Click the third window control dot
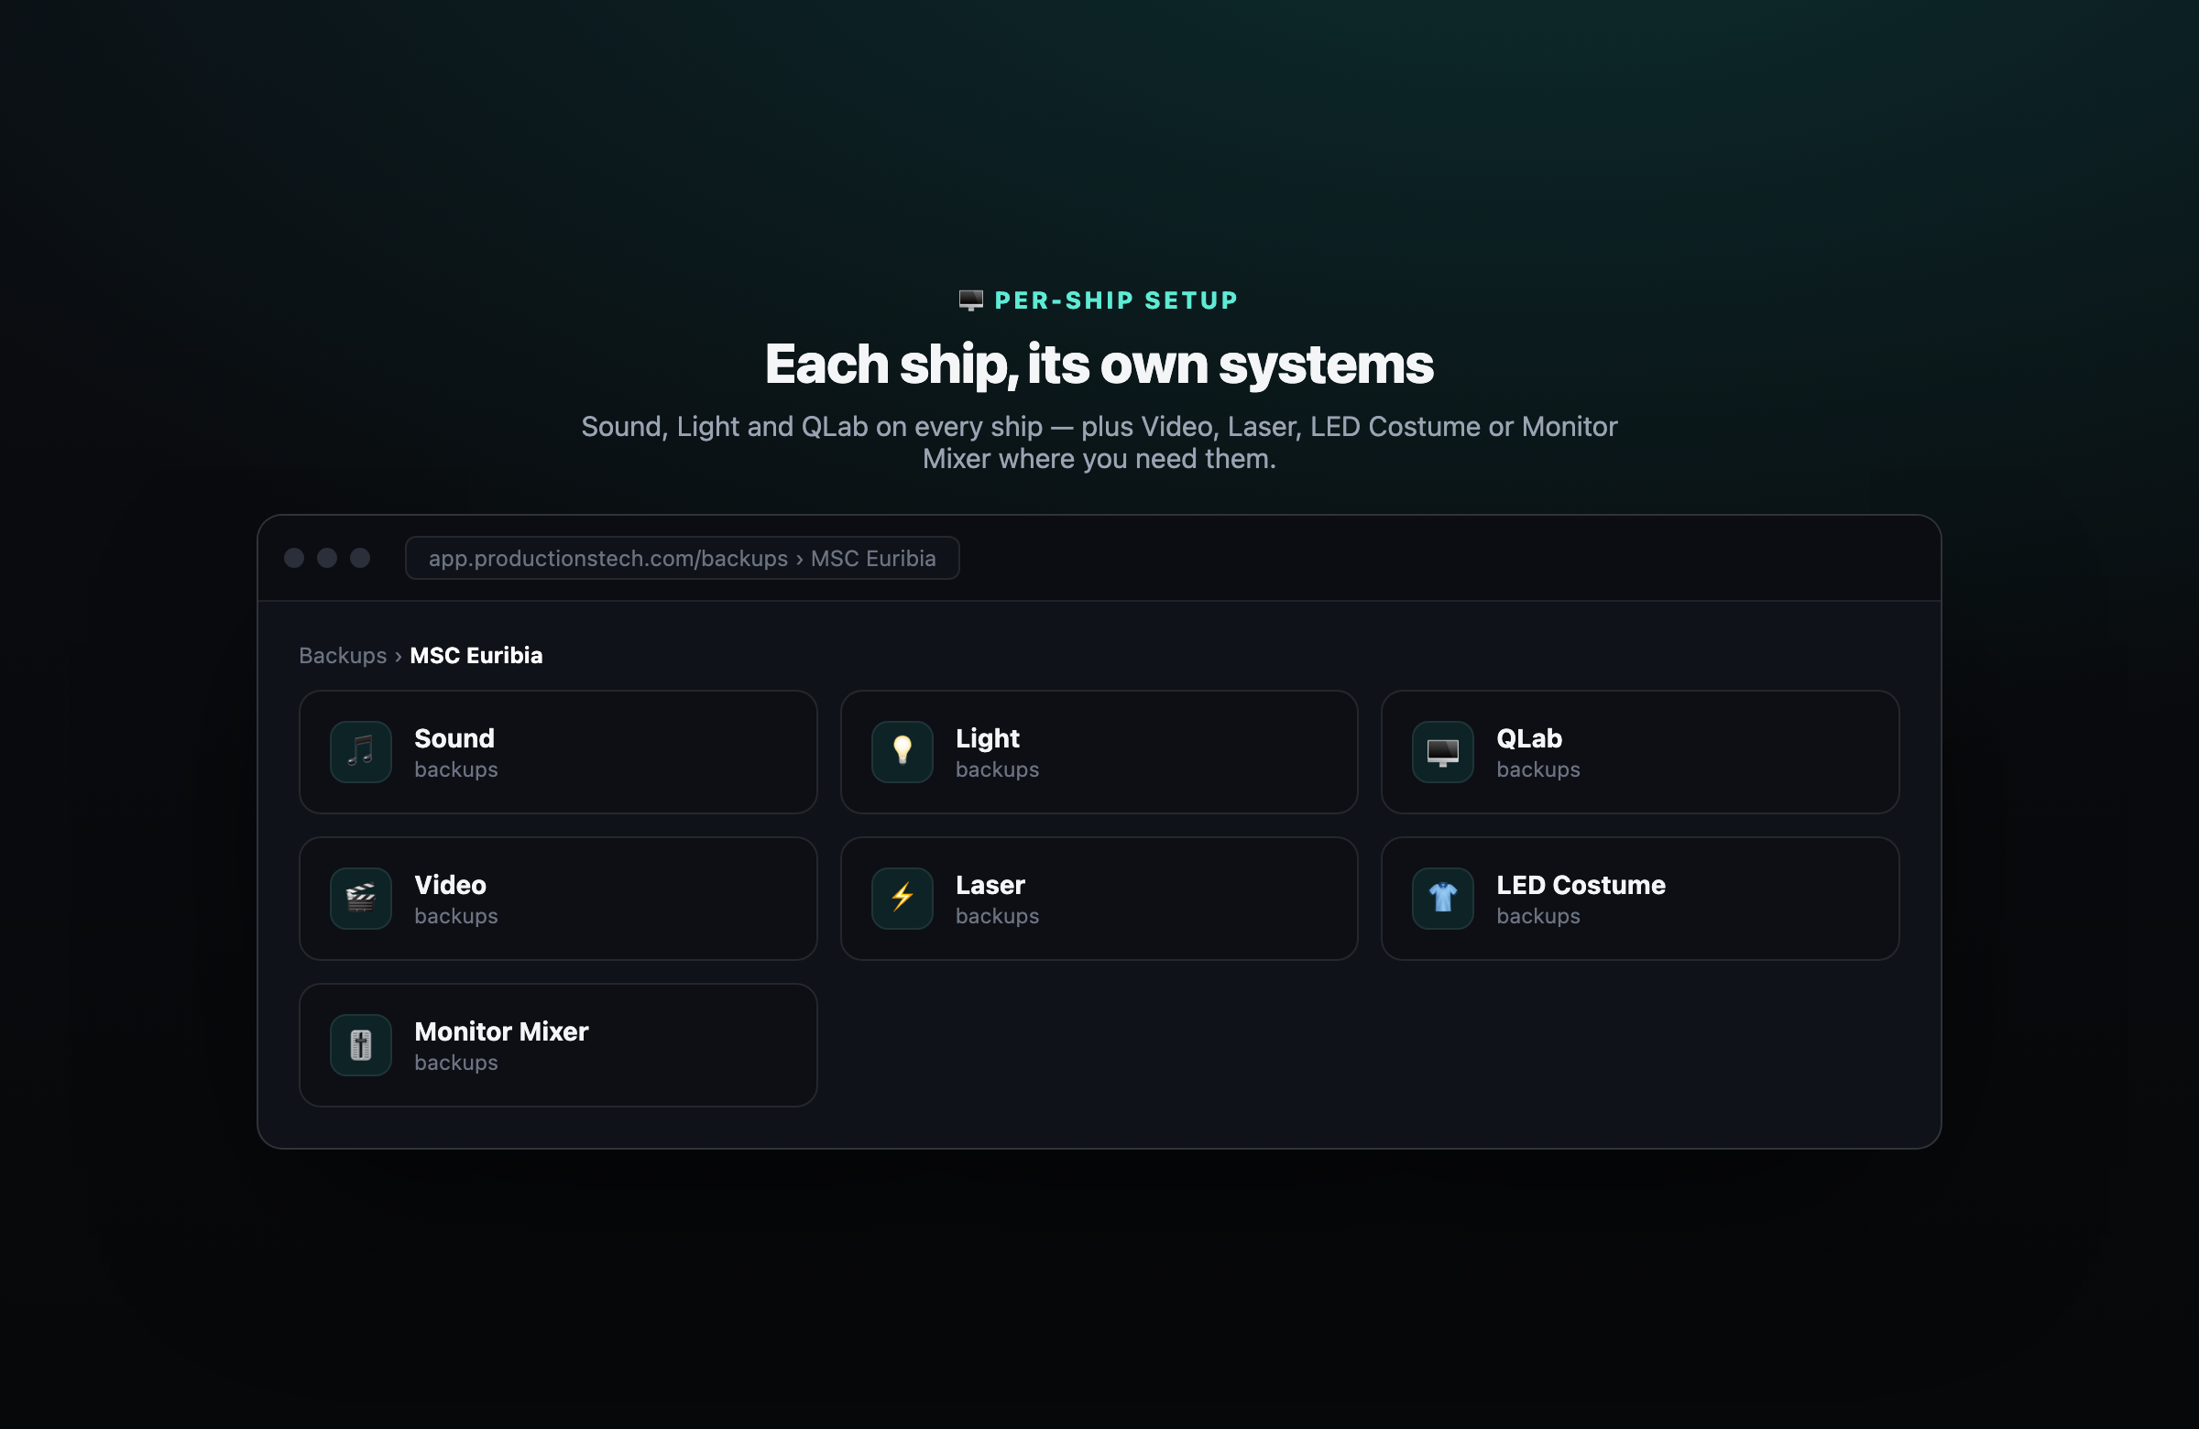This screenshot has height=1429, width=2199. tap(360, 558)
